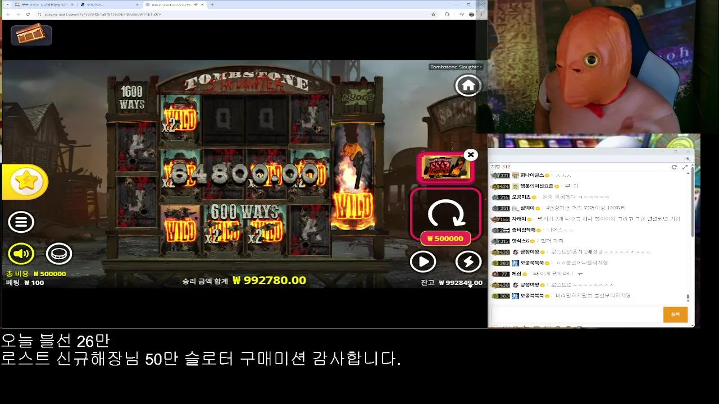Open browser media control icon

coord(461,14)
